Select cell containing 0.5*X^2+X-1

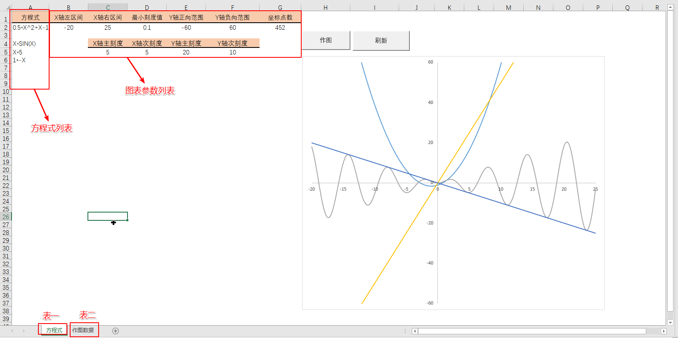(x=31, y=28)
